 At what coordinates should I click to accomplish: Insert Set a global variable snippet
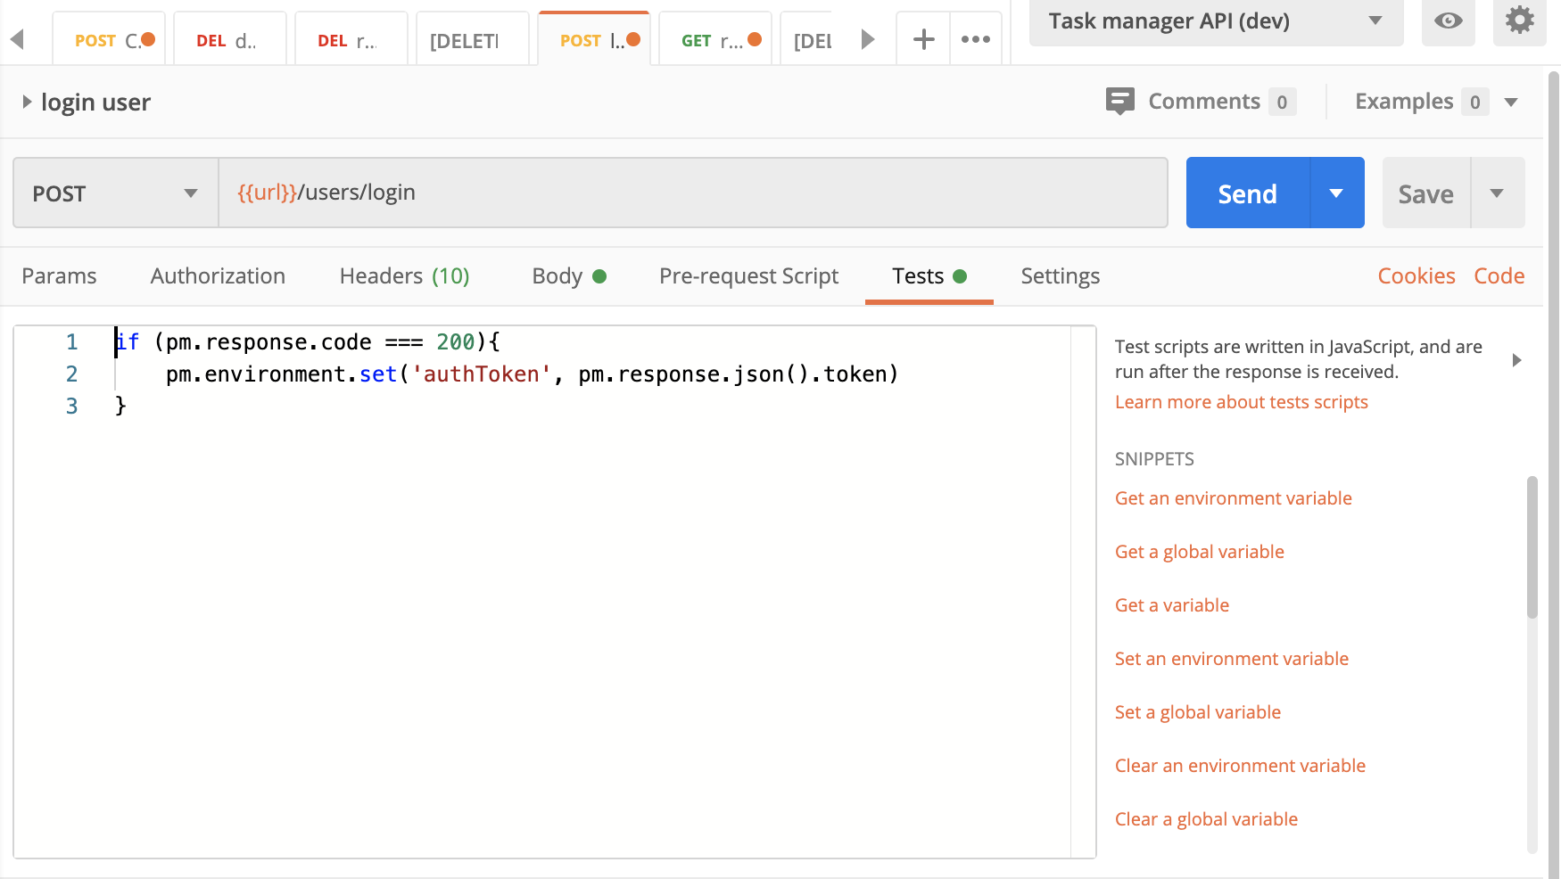coord(1197,712)
